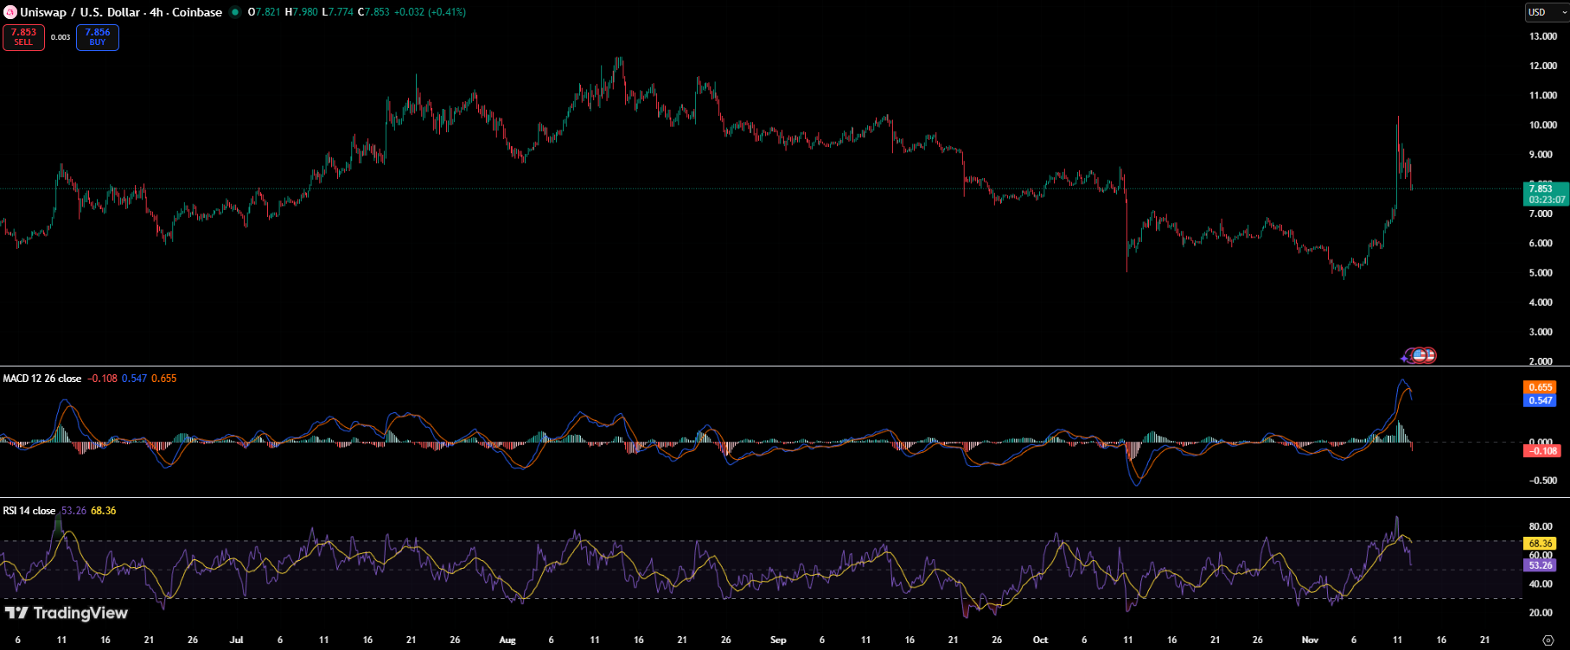
Task: Open the Uniswap / U.S. Dollar symbol title
Action: coord(121,12)
